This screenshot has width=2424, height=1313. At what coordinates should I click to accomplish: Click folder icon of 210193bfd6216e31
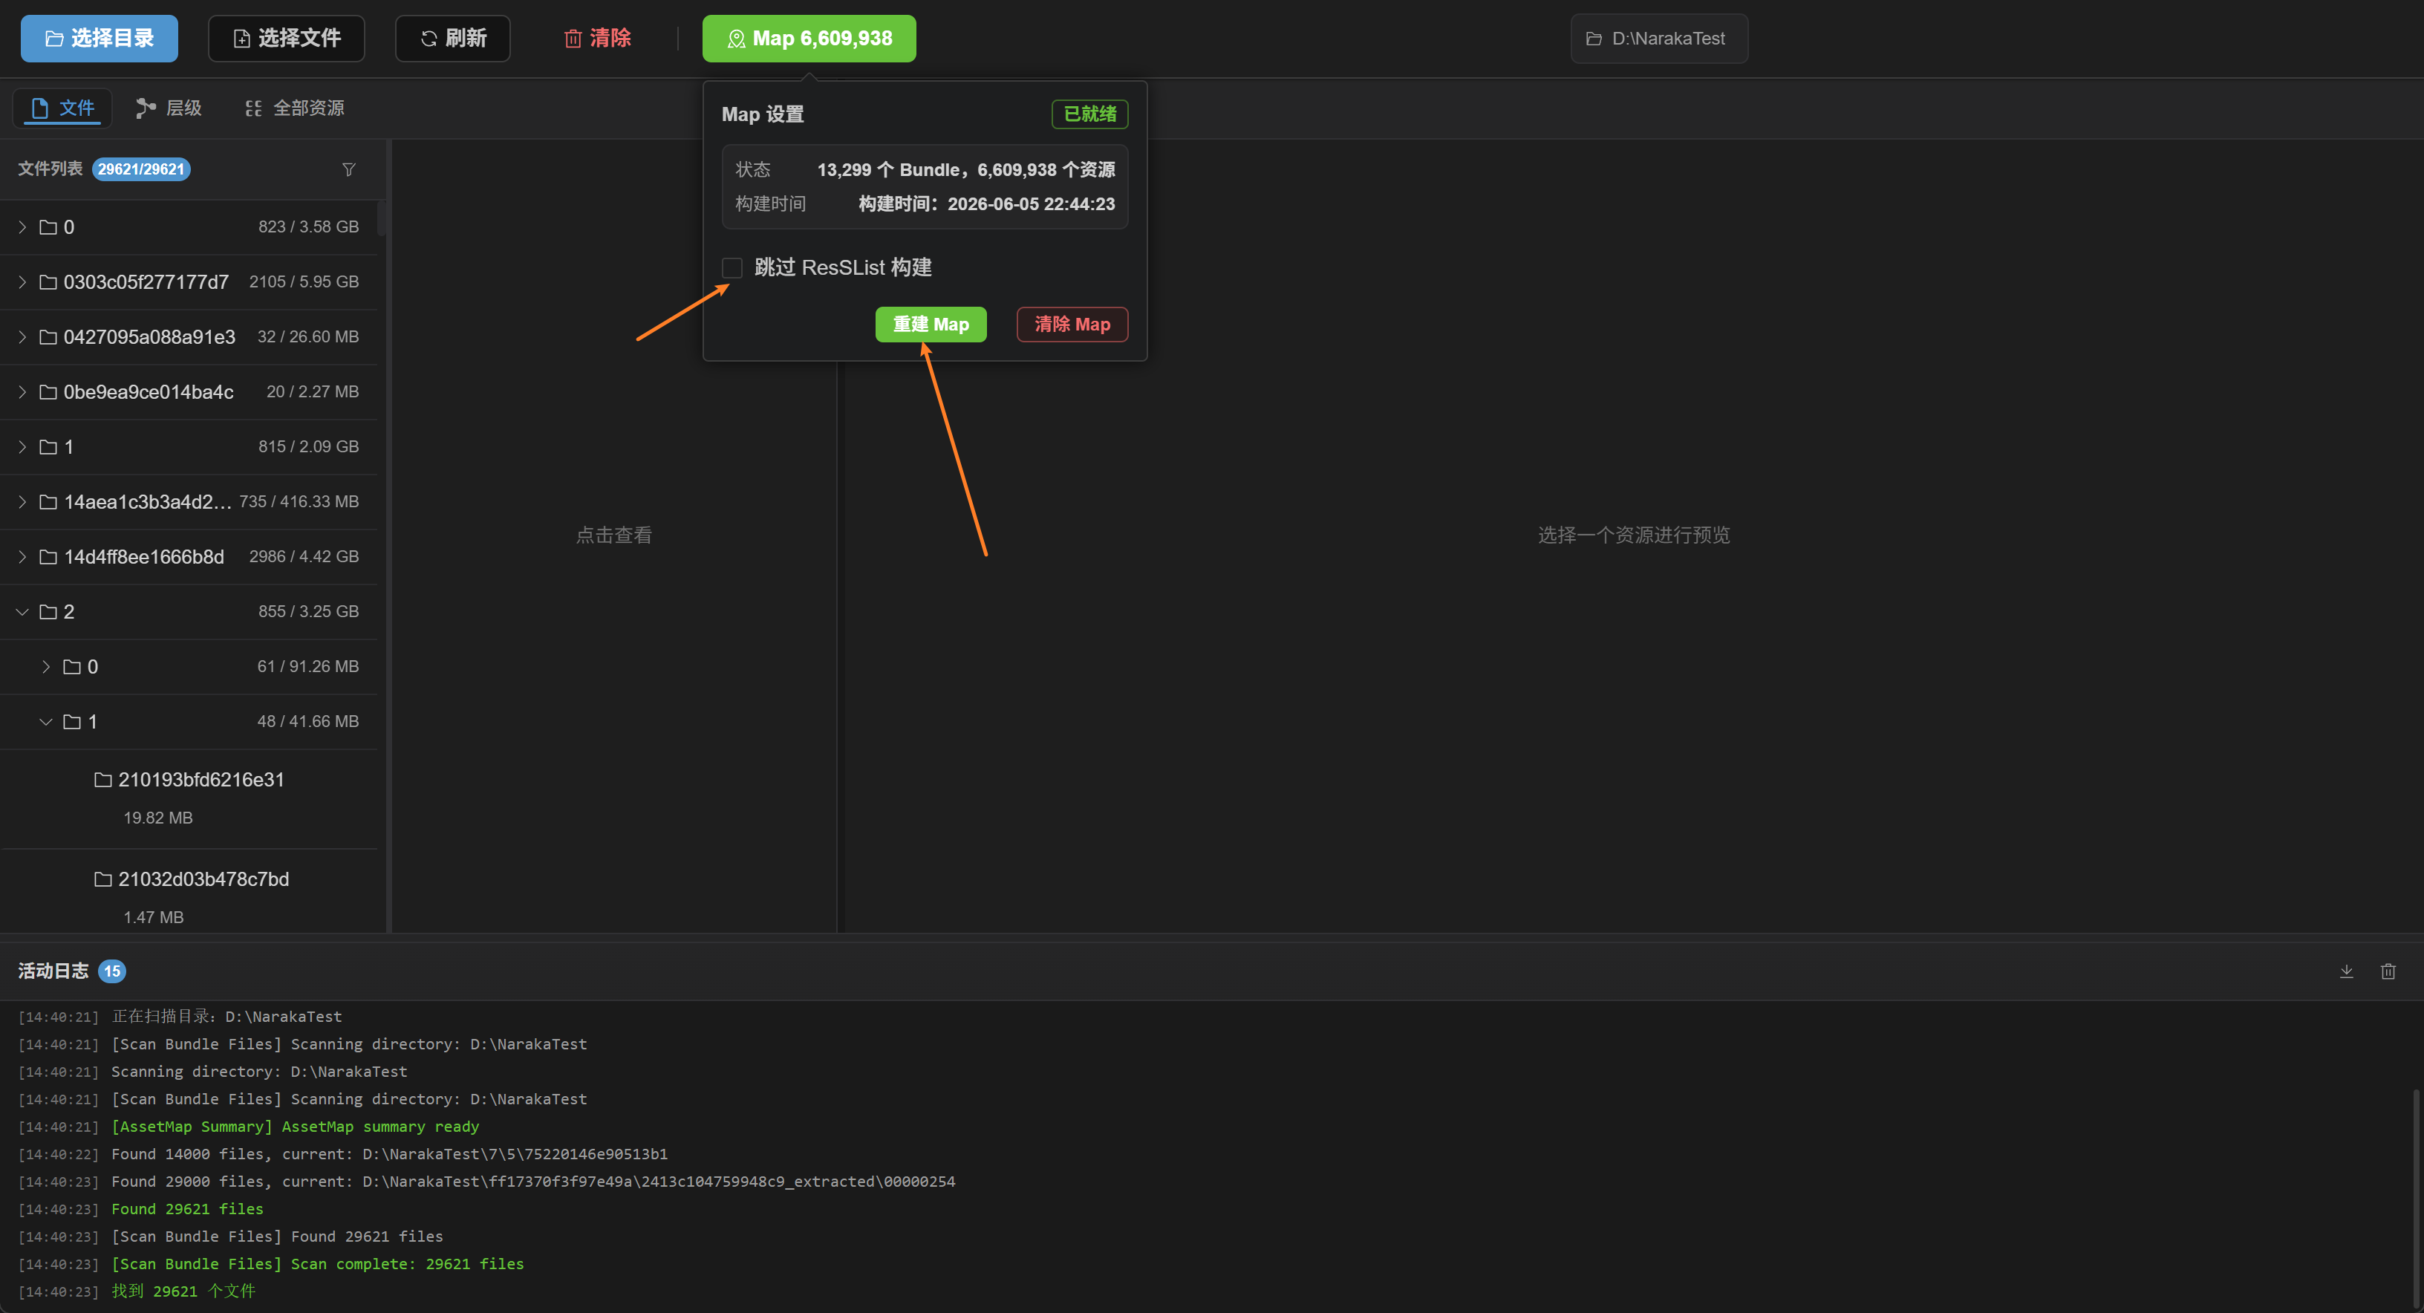coord(102,781)
